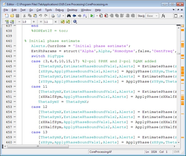The image size is (186, 156).
Task: Click the fx function browser icon
Action: click(163, 16)
